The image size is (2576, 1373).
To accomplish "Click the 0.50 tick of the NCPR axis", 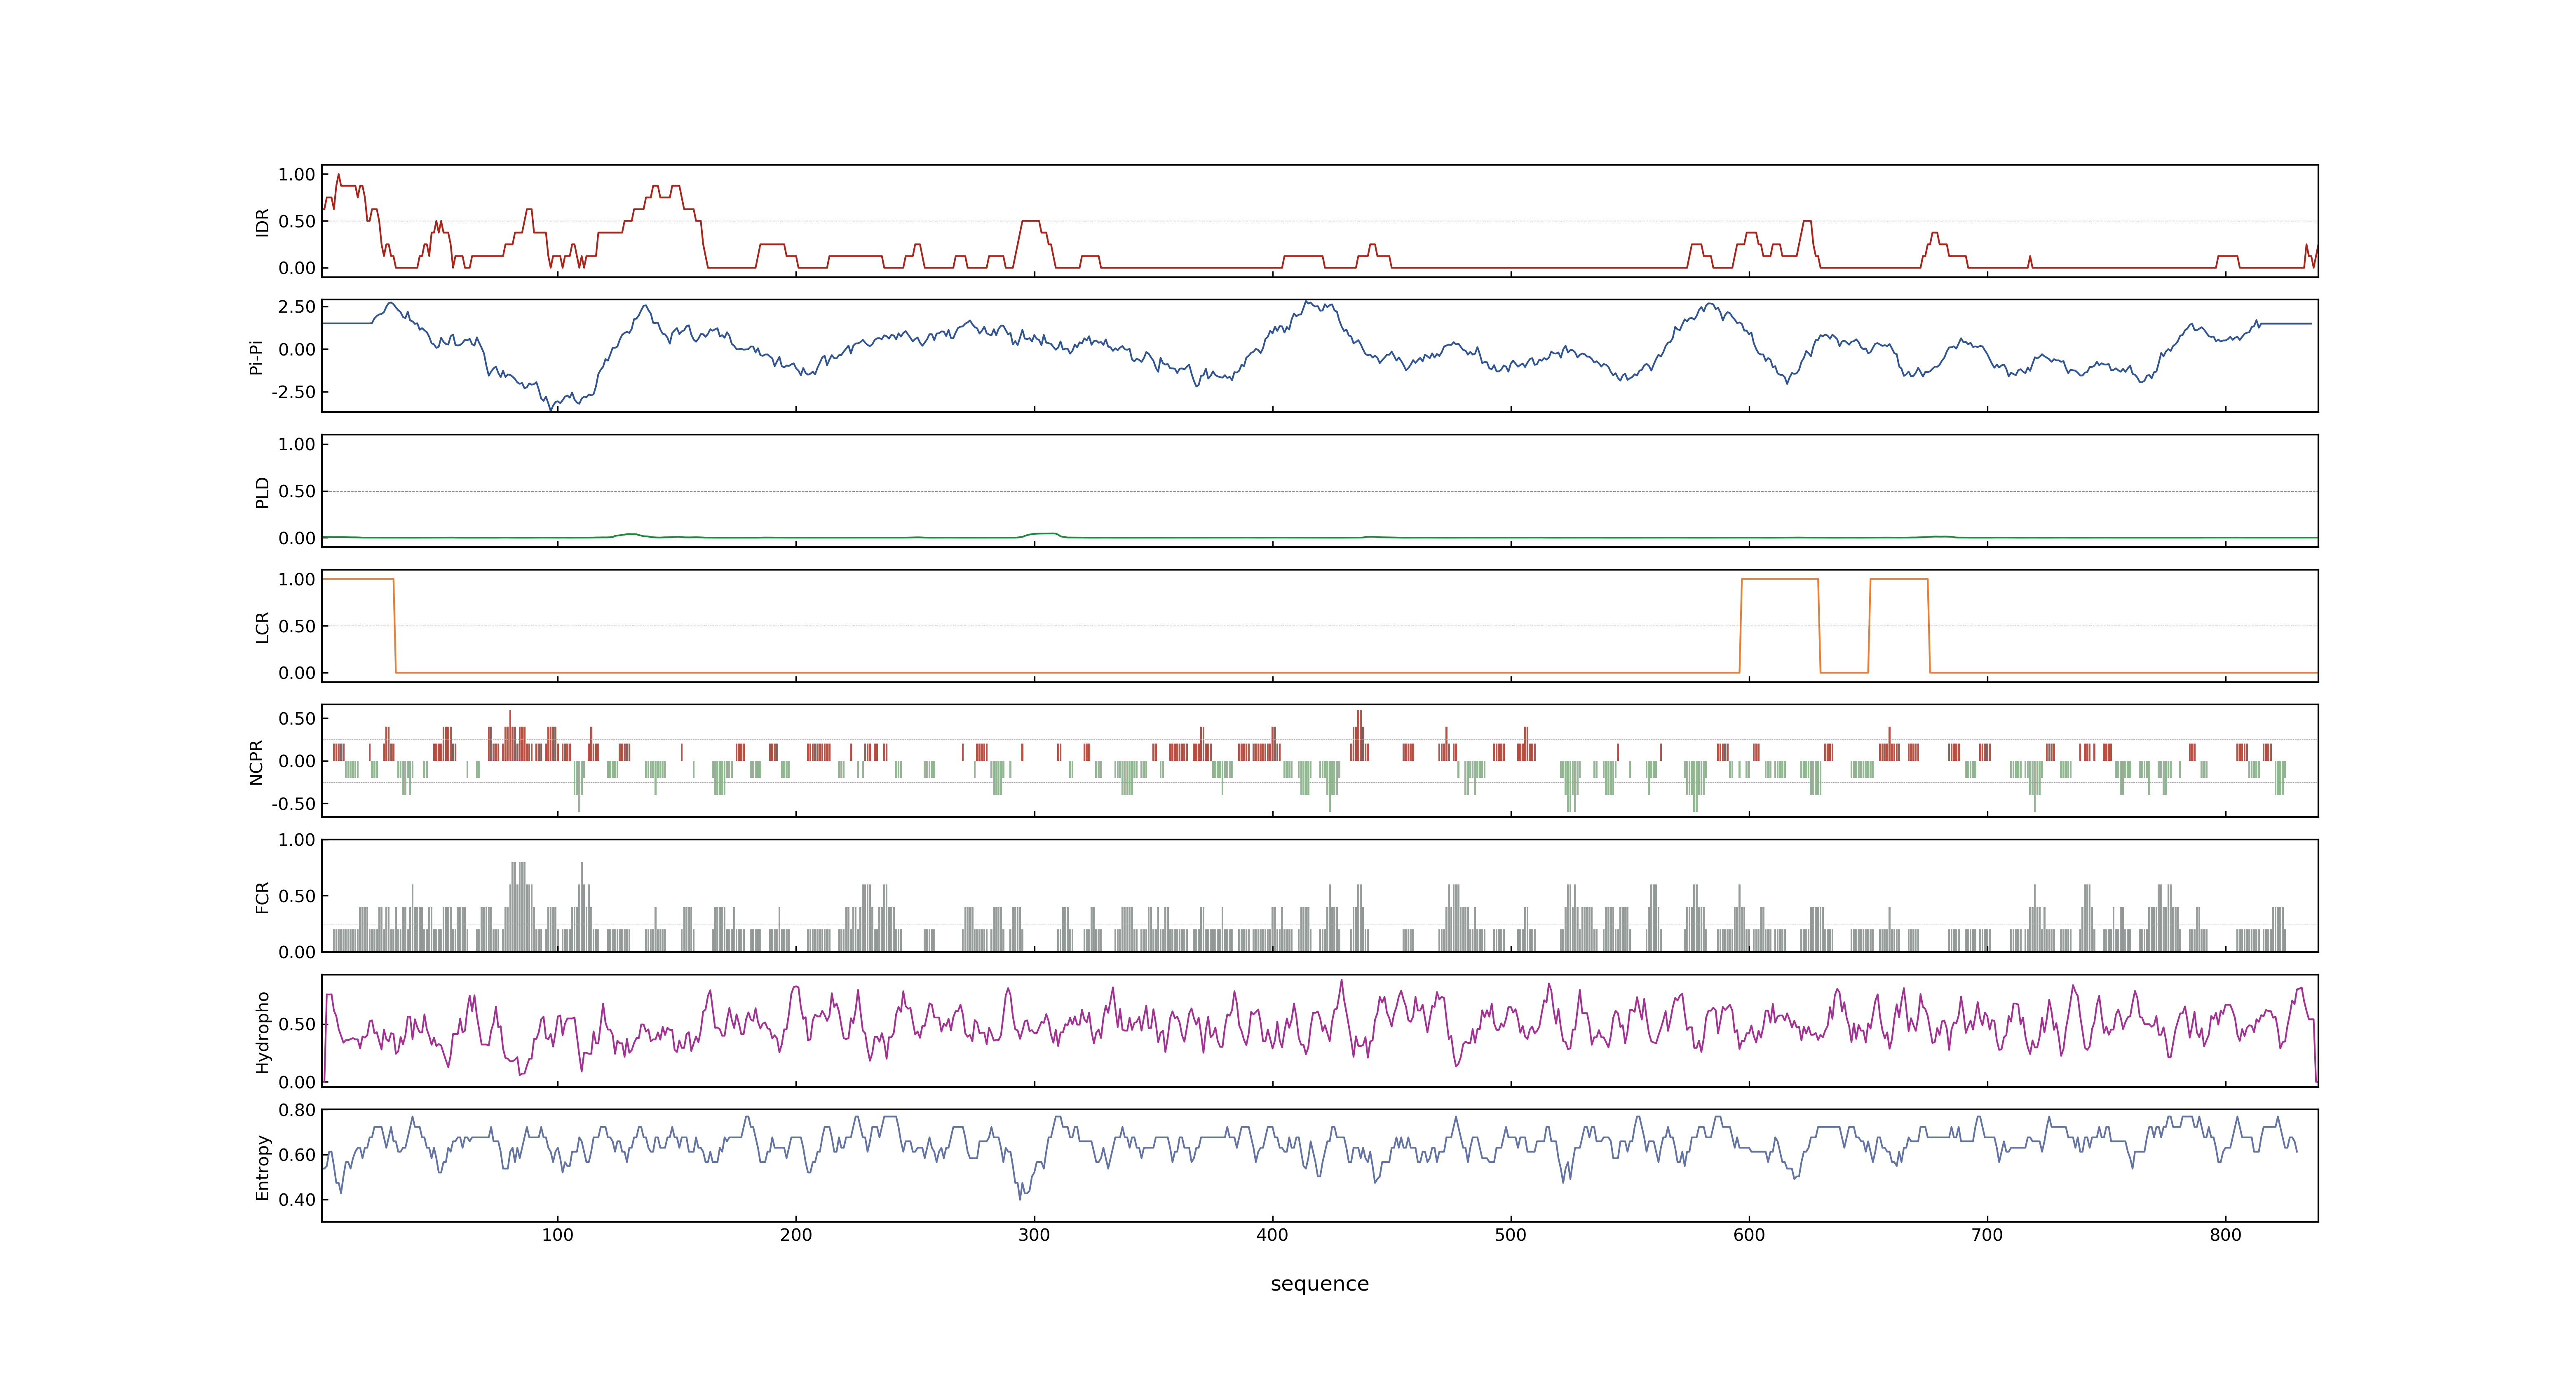I will point(297,718).
